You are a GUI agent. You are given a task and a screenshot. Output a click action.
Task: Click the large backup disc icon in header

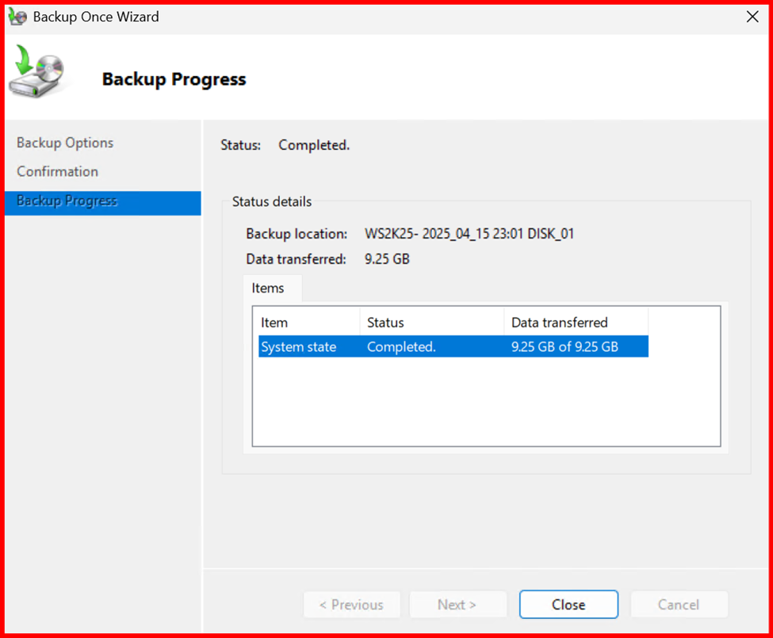[36, 73]
